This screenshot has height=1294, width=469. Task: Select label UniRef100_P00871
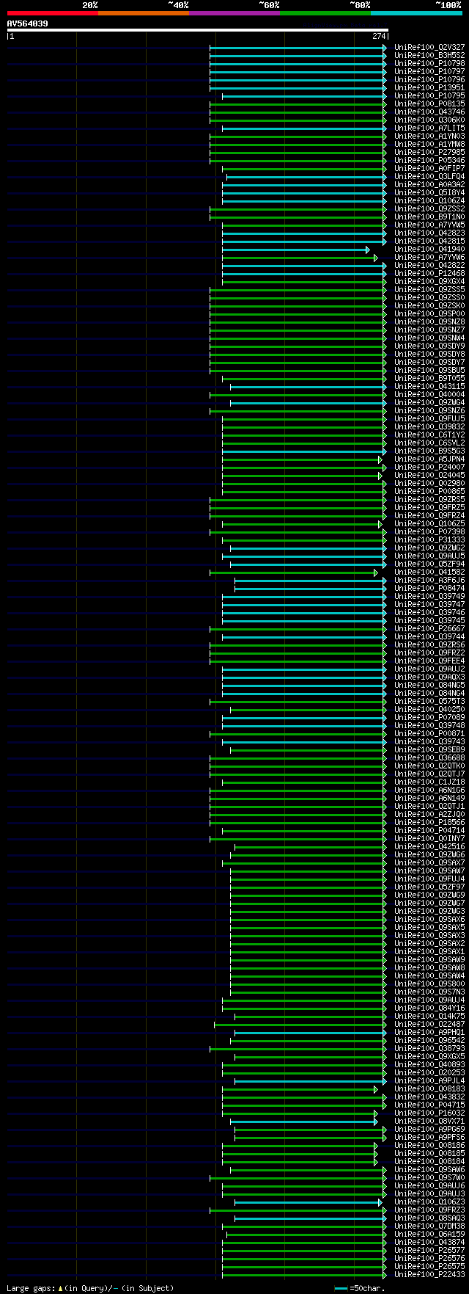429,734
